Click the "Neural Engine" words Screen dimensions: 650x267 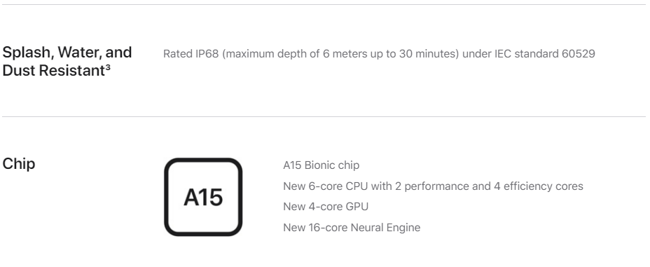point(385,228)
